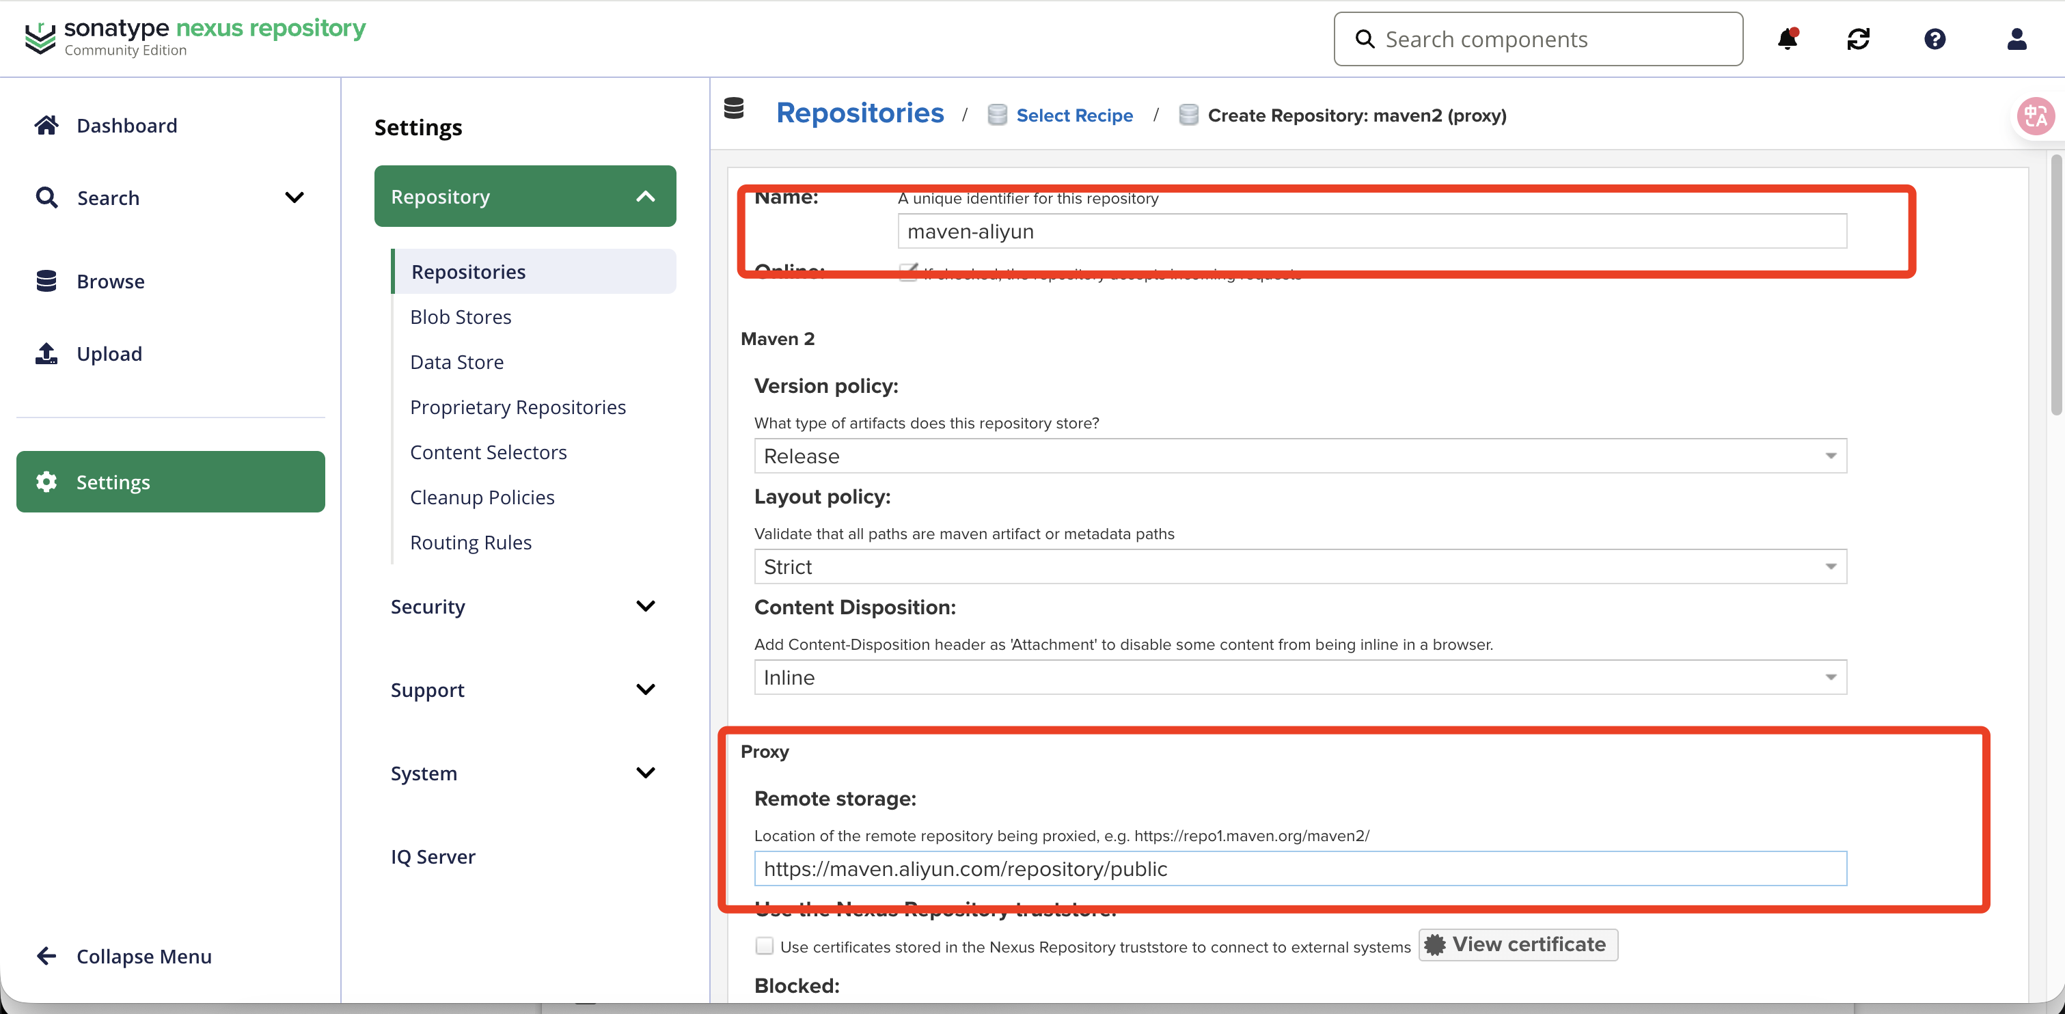Toggle the Online checkbox
Viewport: 2065px width, 1014px height.
[x=908, y=272]
